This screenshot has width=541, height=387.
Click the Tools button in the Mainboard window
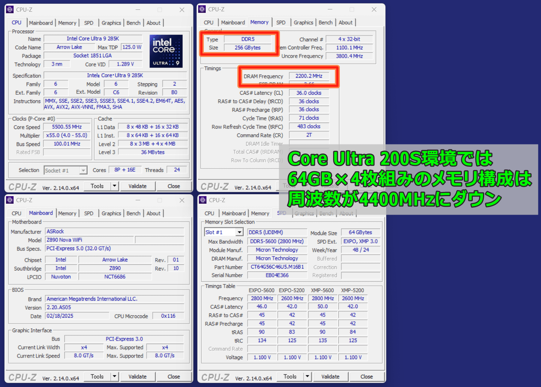[x=97, y=376]
